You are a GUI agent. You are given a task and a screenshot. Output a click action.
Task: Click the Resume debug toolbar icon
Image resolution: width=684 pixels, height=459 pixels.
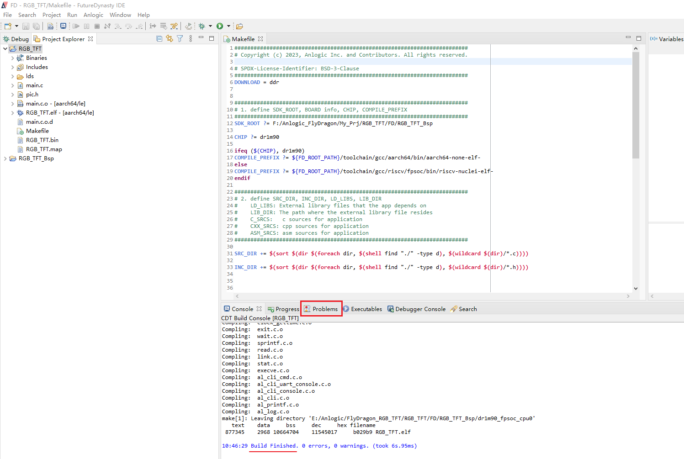(x=76, y=26)
